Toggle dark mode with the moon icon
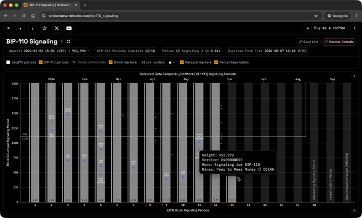This screenshot has height=218, width=362. (355, 28)
